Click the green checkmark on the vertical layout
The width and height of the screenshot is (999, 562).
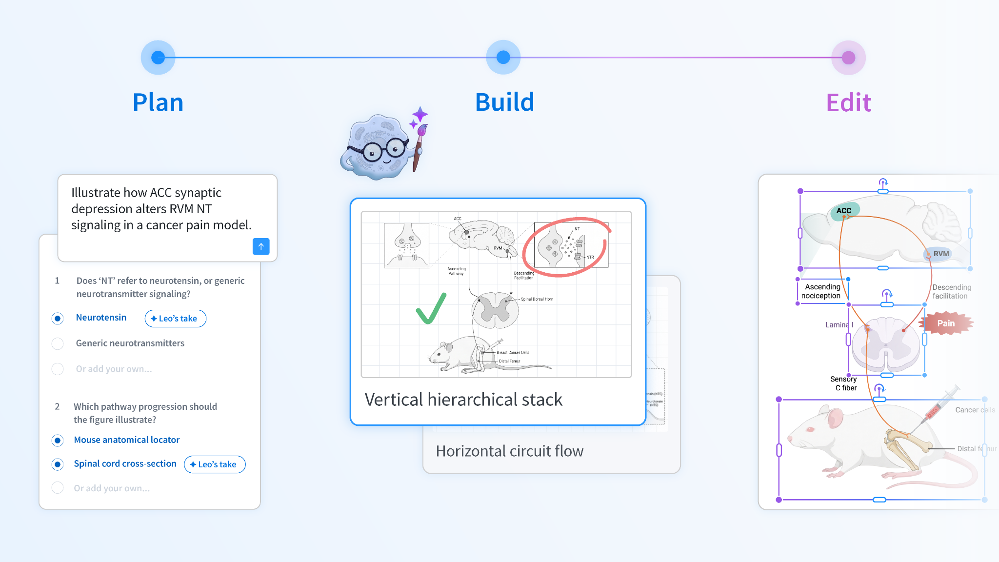(431, 308)
